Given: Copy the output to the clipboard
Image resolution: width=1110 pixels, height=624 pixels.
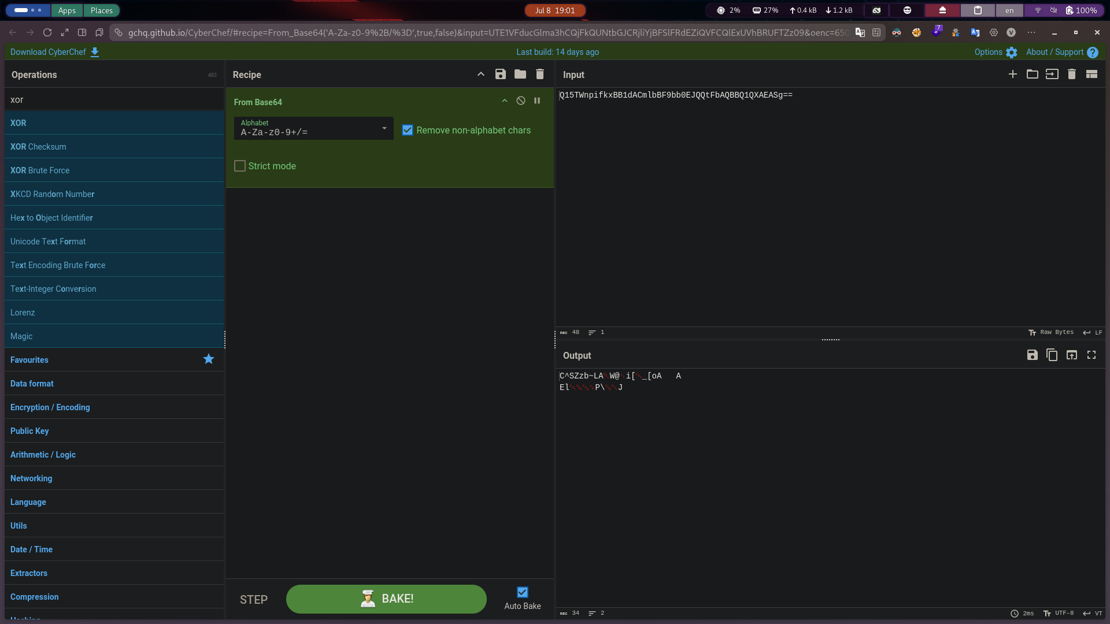Looking at the screenshot, I should (1052, 355).
